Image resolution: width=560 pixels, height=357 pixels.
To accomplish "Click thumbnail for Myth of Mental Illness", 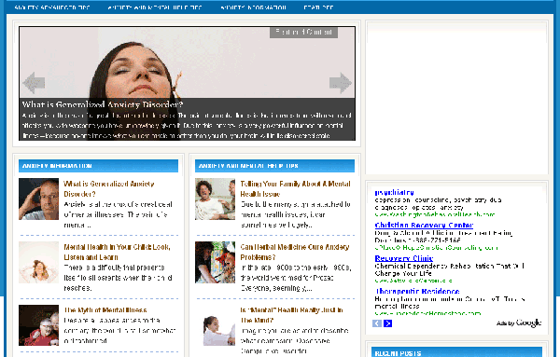I will pos(38,325).
